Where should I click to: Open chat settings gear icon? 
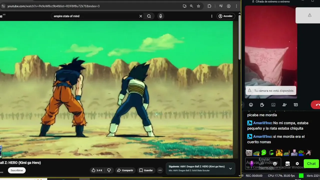click(x=297, y=163)
